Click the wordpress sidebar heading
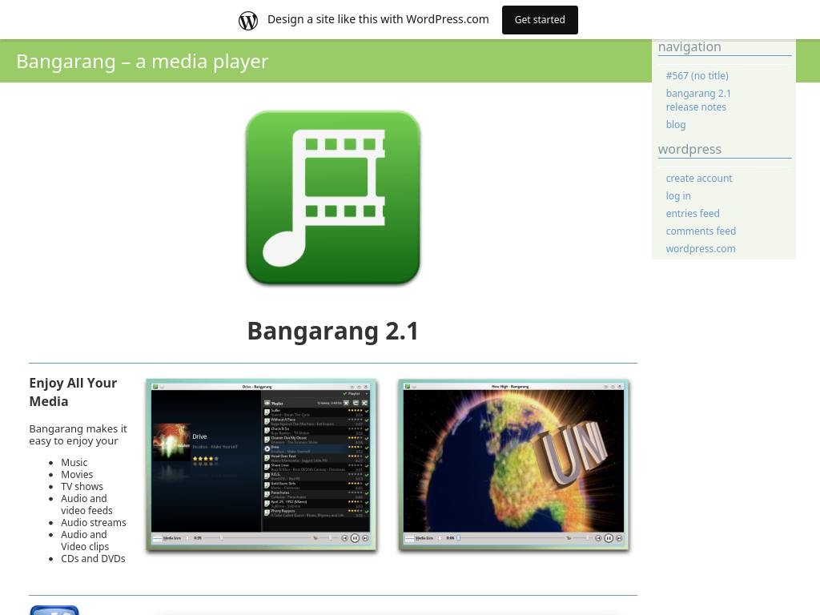This screenshot has height=615, width=820. tap(689, 149)
